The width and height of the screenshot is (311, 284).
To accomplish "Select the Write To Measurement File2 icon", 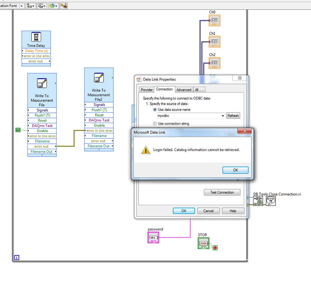I will click(x=99, y=78).
